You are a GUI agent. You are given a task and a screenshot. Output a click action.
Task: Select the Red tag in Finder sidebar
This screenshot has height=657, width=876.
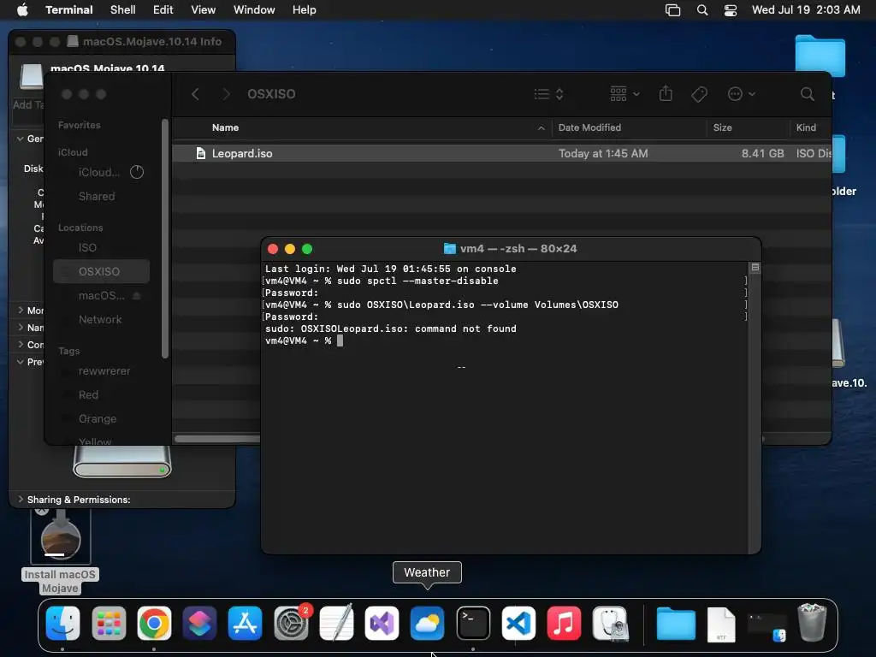[103, 394]
